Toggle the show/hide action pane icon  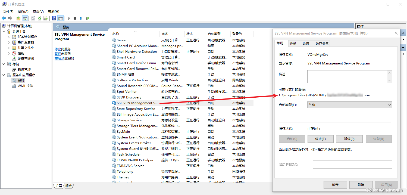60,18
